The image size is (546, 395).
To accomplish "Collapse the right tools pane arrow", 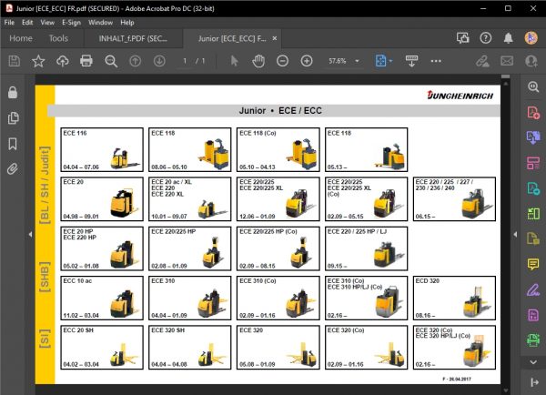I will click(x=515, y=235).
